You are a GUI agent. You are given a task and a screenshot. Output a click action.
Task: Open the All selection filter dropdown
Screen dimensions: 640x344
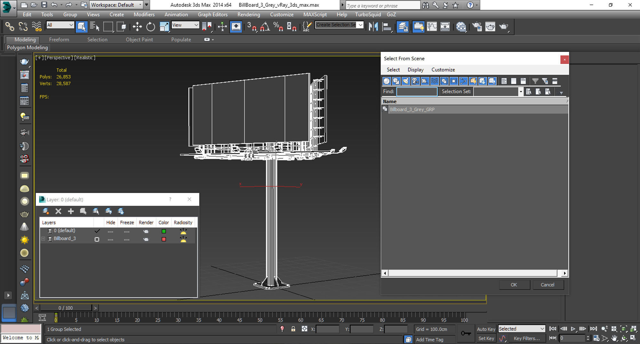(60, 25)
